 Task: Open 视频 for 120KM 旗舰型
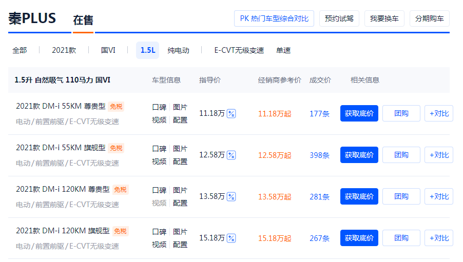[x=159, y=245]
